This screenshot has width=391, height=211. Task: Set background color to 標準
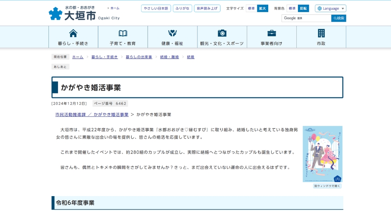(292, 9)
